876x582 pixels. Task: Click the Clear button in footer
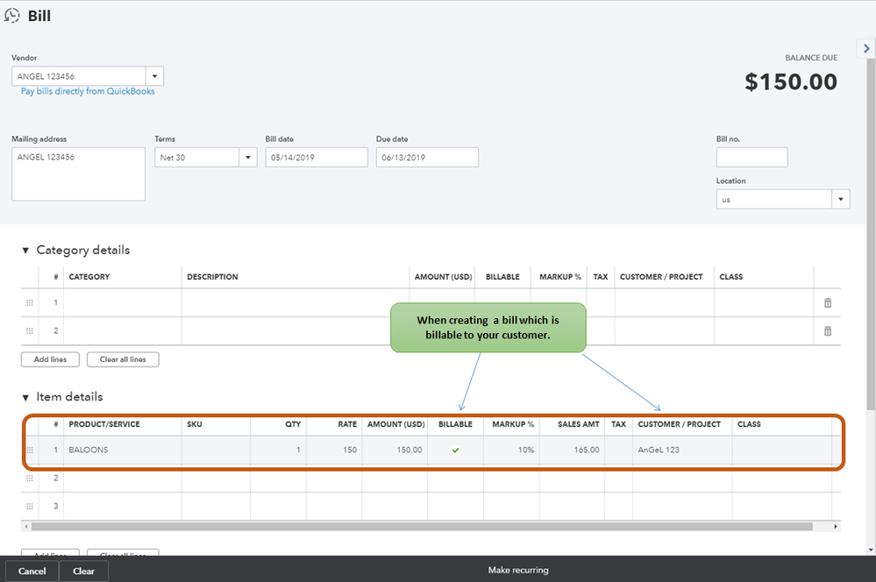pyautogui.click(x=84, y=571)
